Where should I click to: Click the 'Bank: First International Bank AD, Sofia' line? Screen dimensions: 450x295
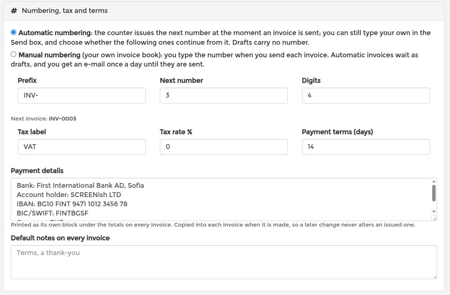(80, 186)
